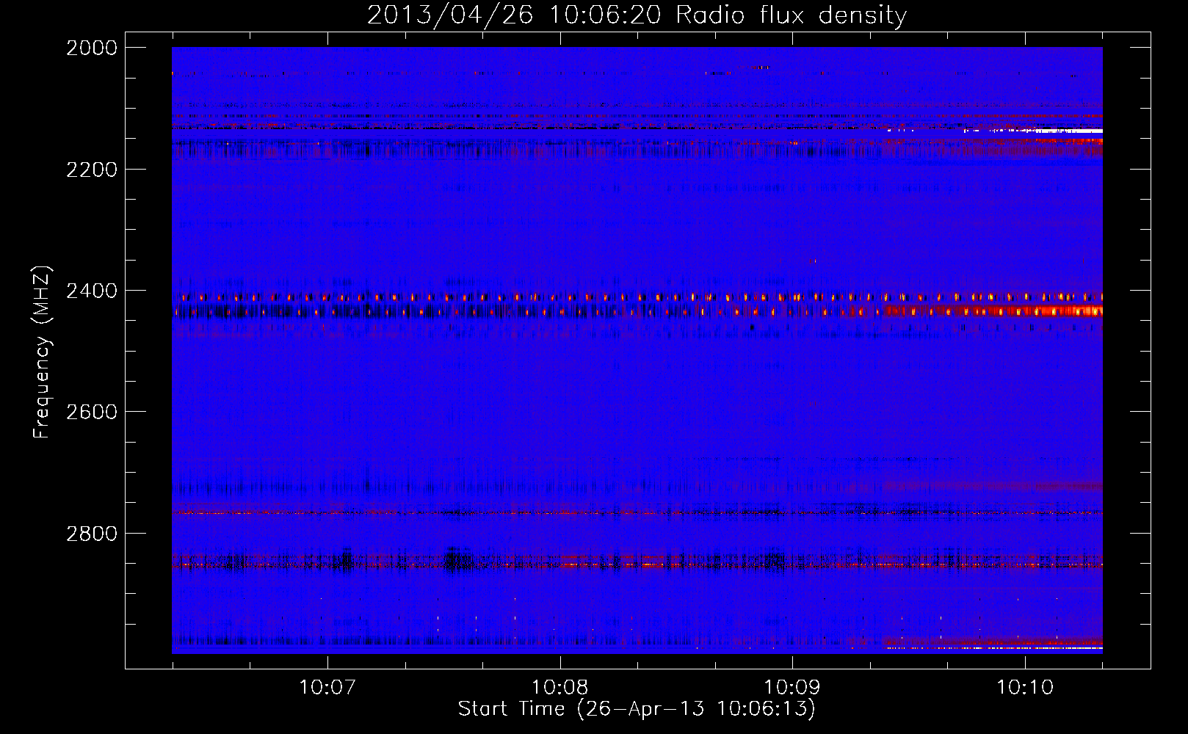1188x734 pixels.
Task: Click the 10:10 time tick label
Action: click(1025, 687)
